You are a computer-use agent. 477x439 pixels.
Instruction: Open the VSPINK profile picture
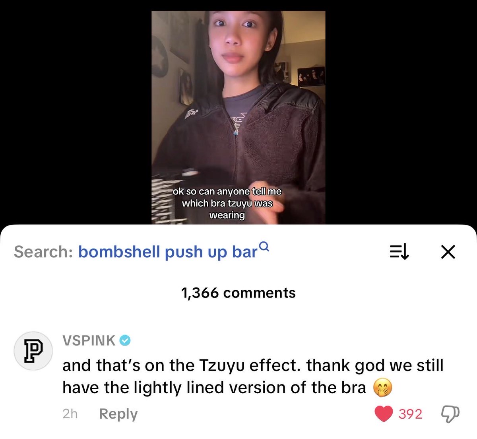33,351
